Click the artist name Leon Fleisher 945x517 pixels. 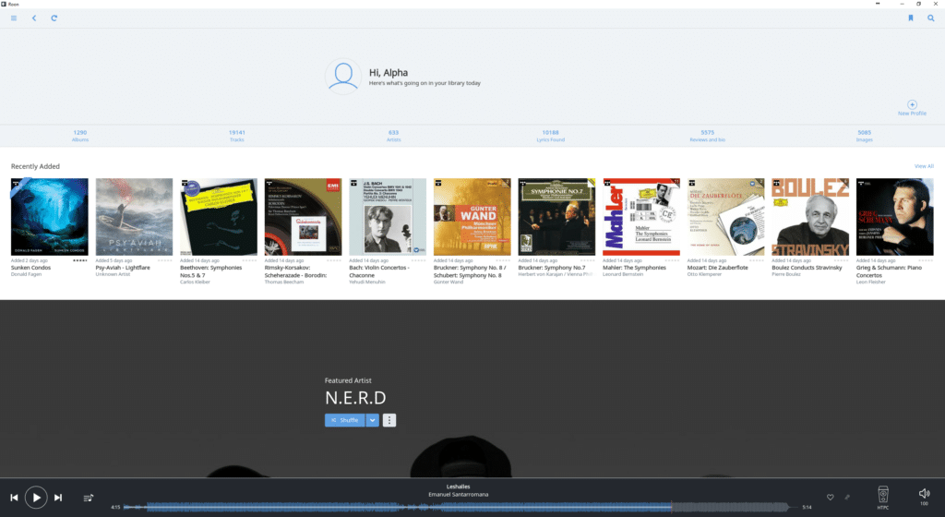click(x=871, y=282)
